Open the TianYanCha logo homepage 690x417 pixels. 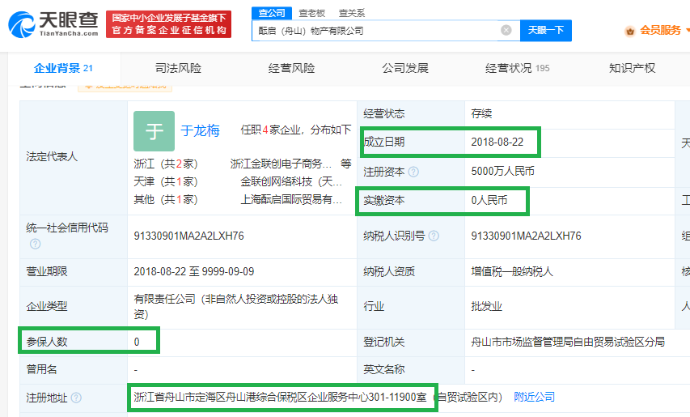[53, 24]
